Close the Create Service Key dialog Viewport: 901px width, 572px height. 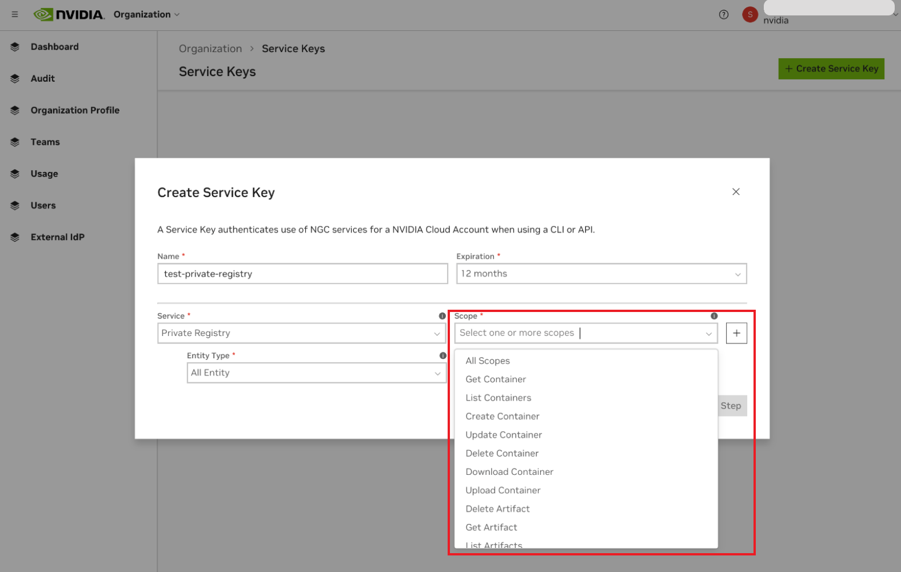tap(736, 192)
